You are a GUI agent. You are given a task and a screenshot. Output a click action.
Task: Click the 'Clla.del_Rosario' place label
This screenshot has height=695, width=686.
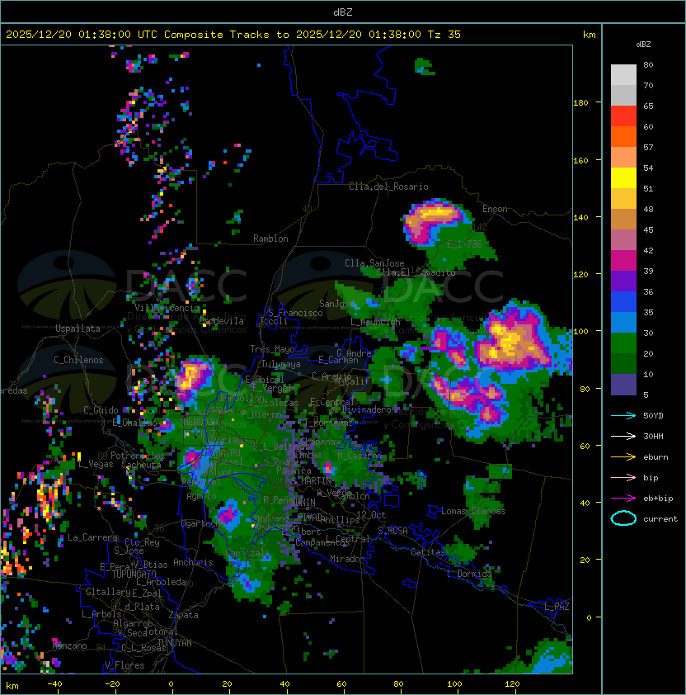point(388,187)
